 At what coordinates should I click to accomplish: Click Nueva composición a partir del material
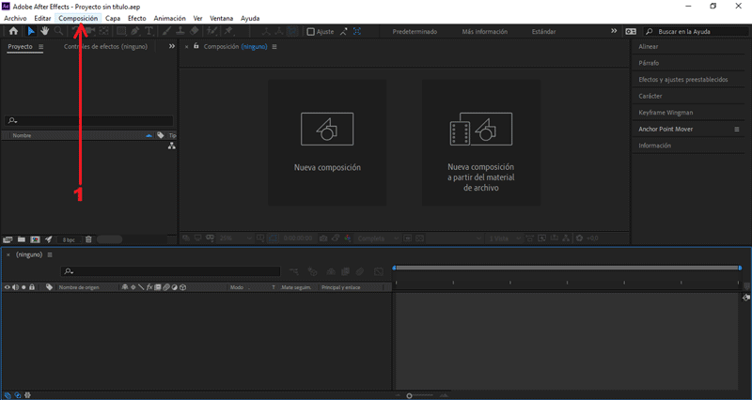click(480, 143)
